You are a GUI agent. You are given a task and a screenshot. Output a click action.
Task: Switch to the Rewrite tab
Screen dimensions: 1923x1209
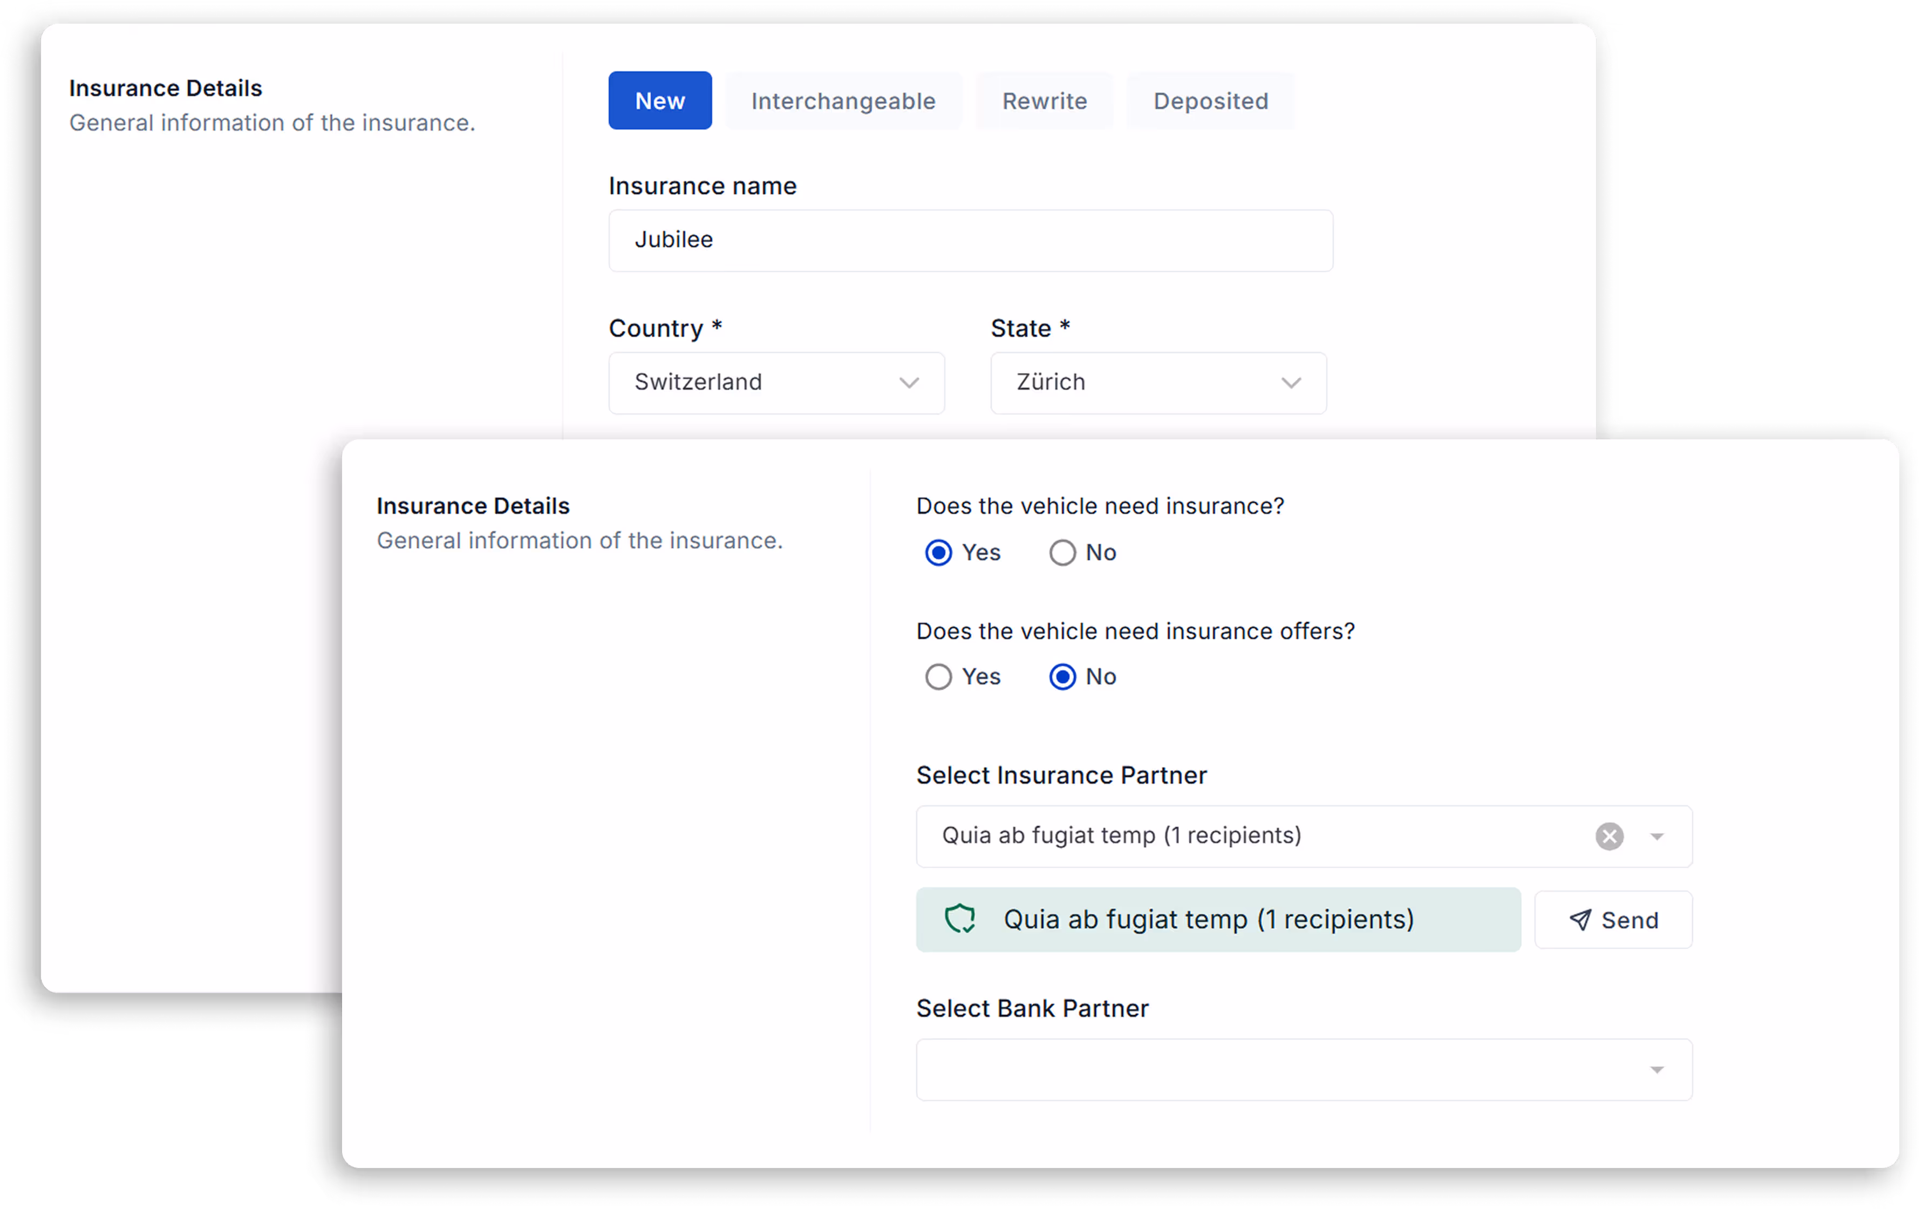pos(1044,101)
